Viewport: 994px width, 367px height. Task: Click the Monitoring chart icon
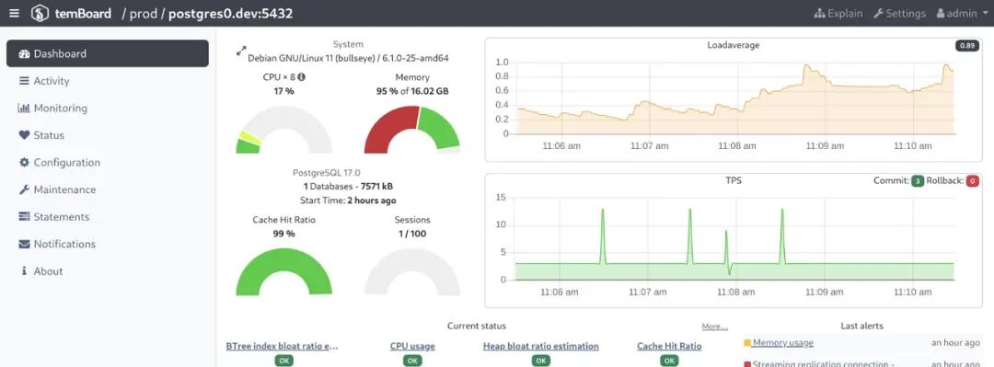pos(24,109)
